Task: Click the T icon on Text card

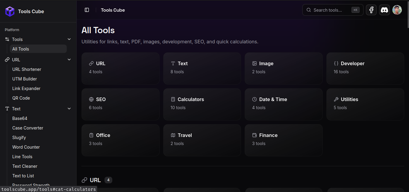Action: pos(173,63)
